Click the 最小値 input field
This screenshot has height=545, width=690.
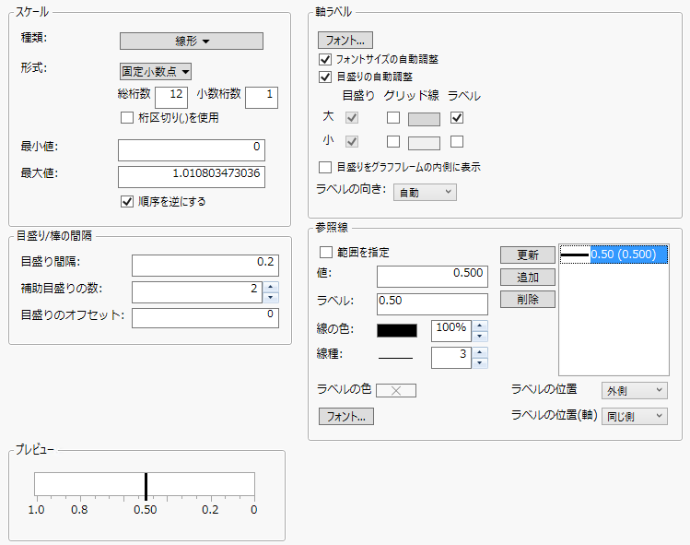click(192, 150)
